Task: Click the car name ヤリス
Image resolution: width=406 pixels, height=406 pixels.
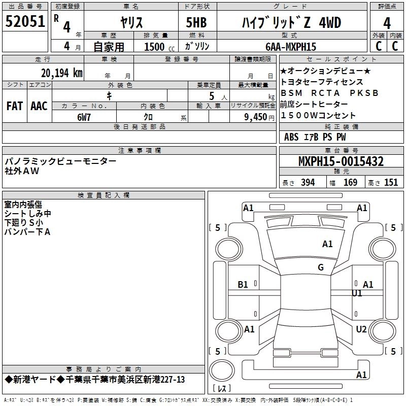Action: [131, 23]
